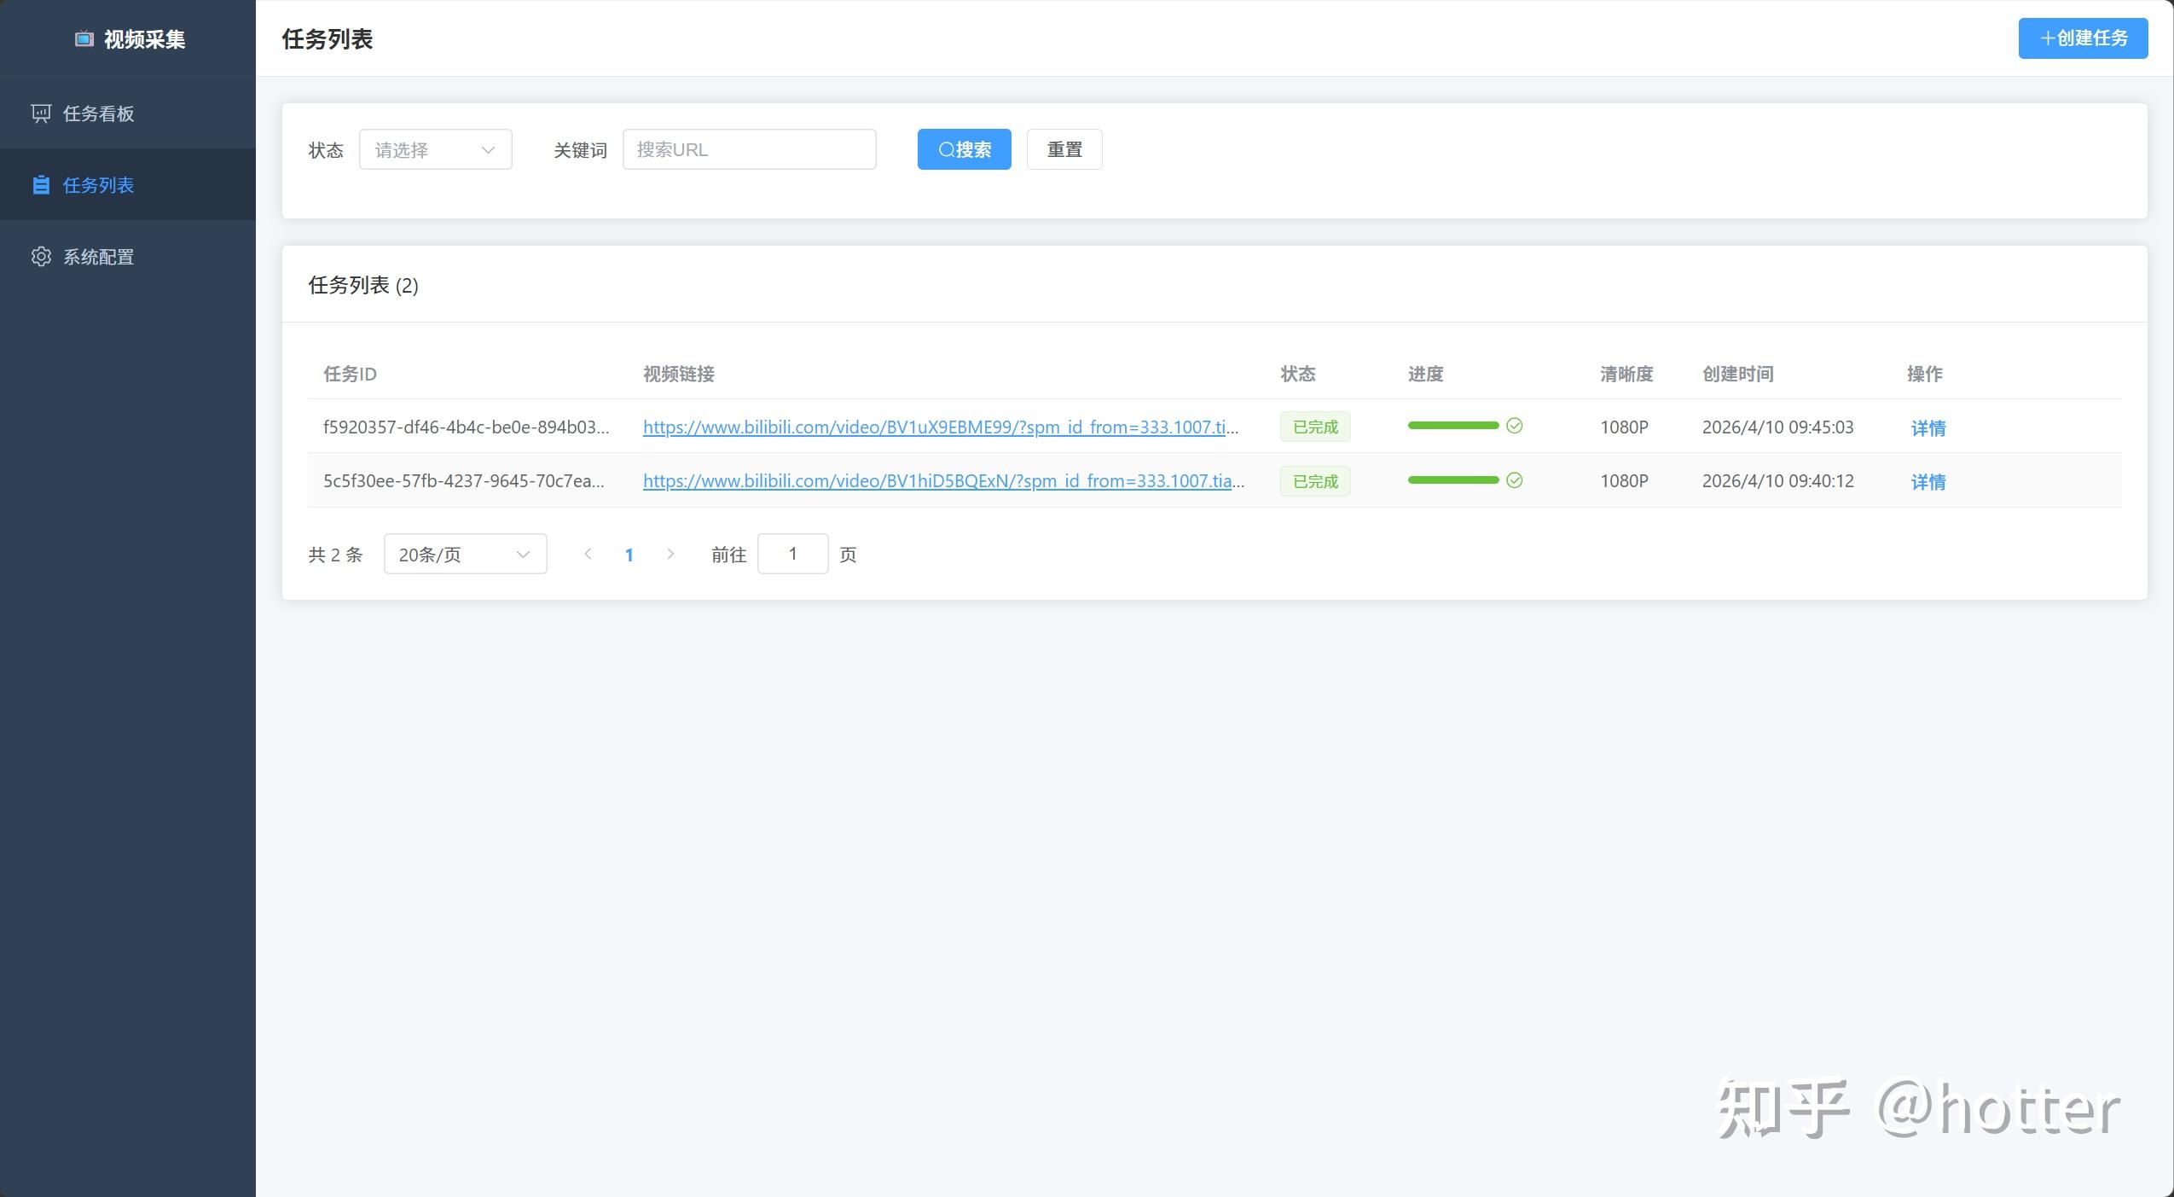This screenshot has height=1197, width=2174.
Task: Open 详情 details for the 09:40:12 task
Action: point(1928,482)
